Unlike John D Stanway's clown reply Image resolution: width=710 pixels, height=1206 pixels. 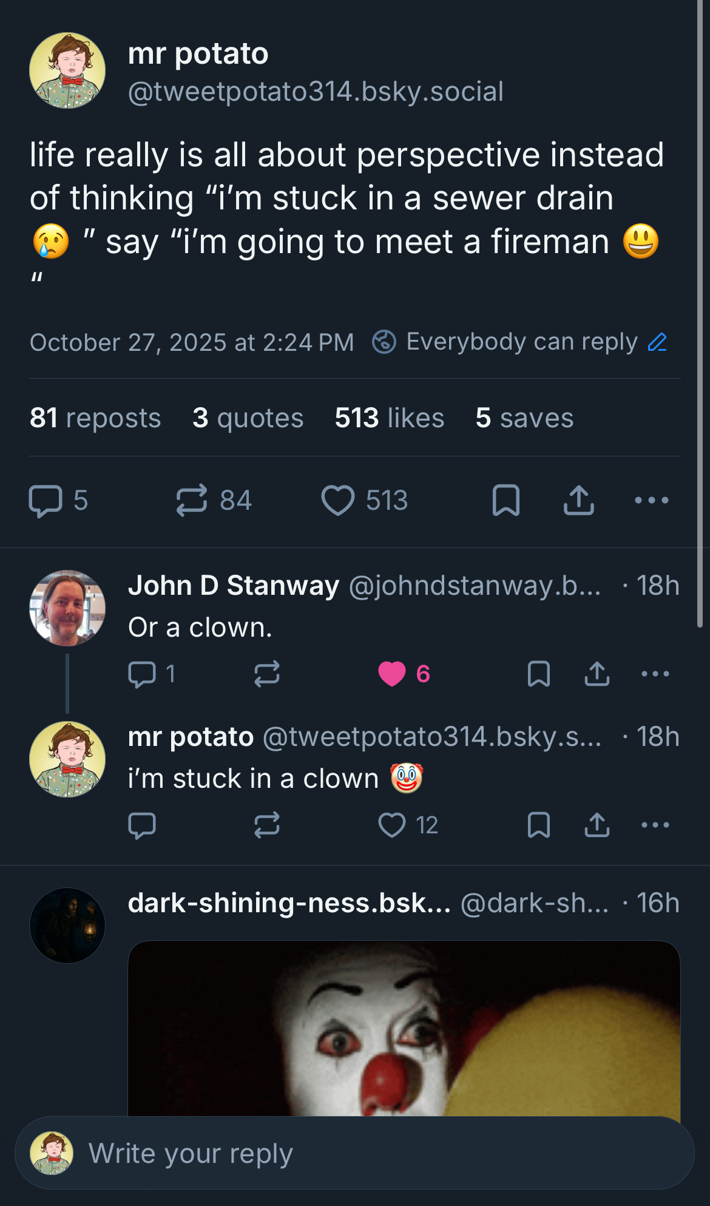click(x=392, y=674)
